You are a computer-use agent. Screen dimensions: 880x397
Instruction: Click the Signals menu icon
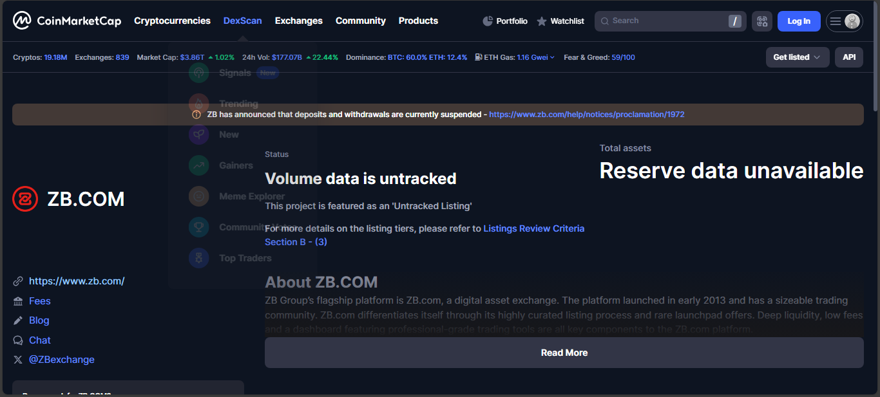(x=199, y=73)
